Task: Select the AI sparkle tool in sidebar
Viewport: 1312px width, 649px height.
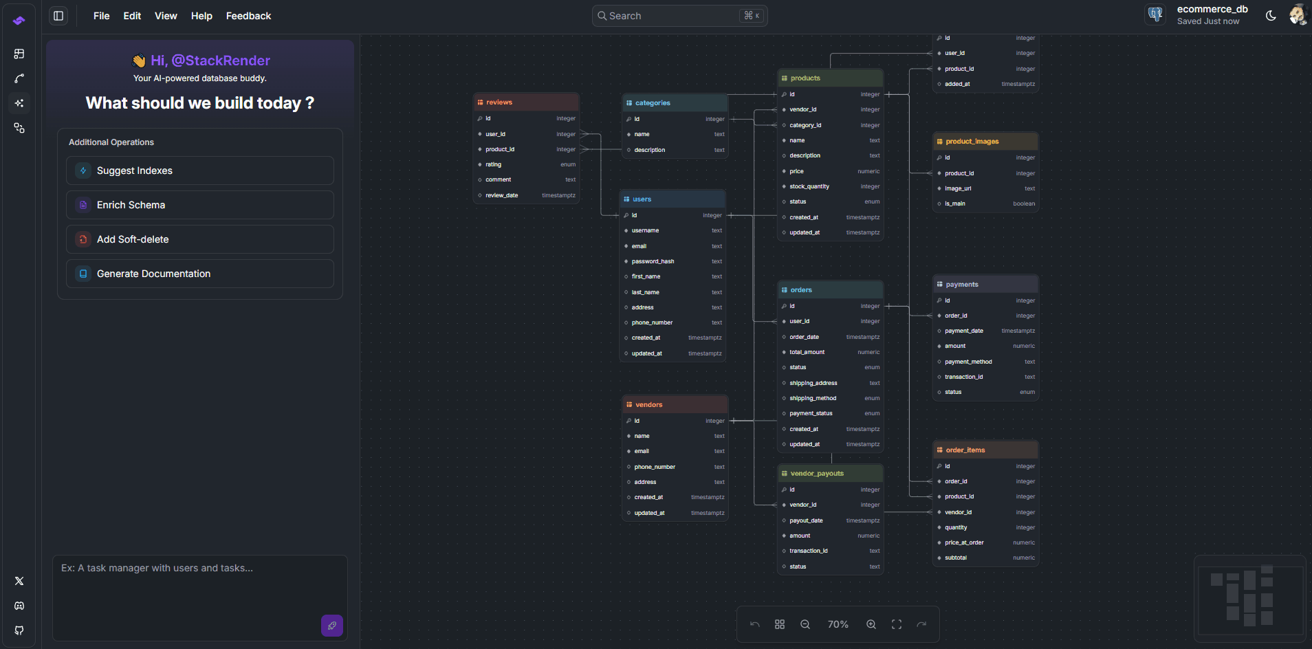Action: [19, 103]
